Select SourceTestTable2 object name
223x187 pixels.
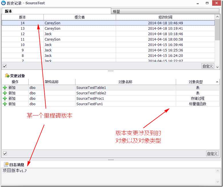[91, 93]
